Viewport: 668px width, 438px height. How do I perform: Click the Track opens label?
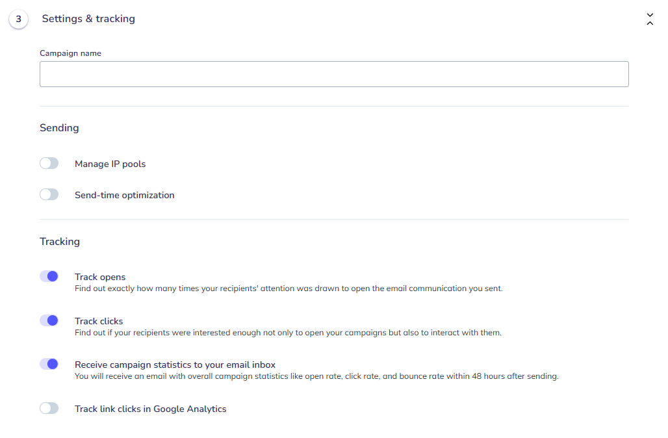pyautogui.click(x=100, y=277)
